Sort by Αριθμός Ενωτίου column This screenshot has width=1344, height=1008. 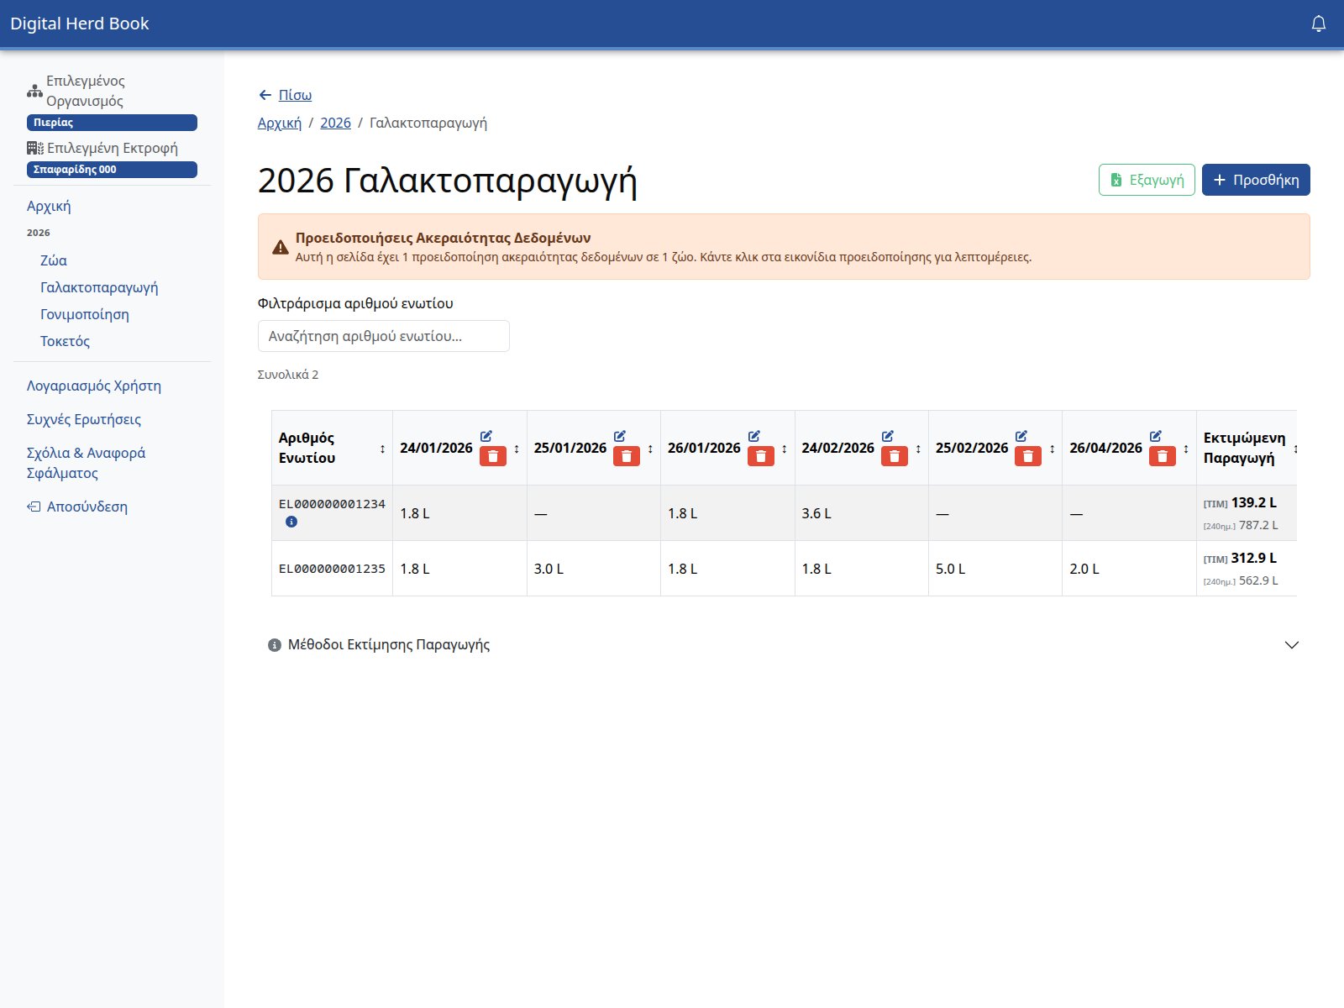(x=382, y=449)
